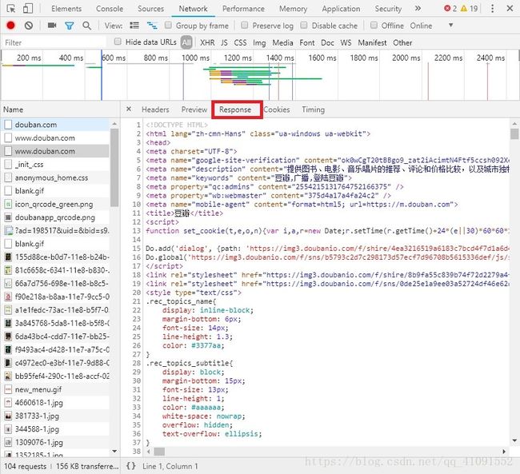
Task: Filter requests by XHR
Action: point(207,42)
